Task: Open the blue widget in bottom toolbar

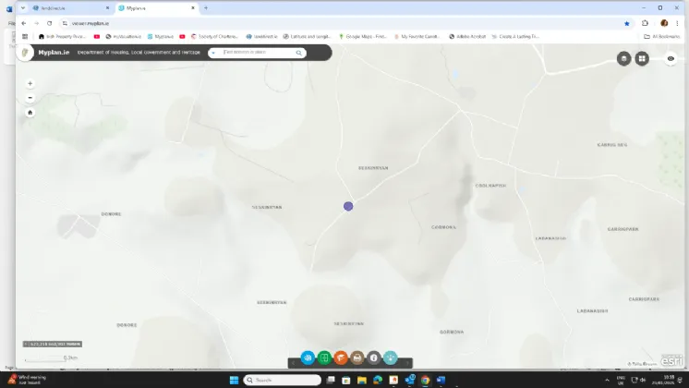Action: 308,358
